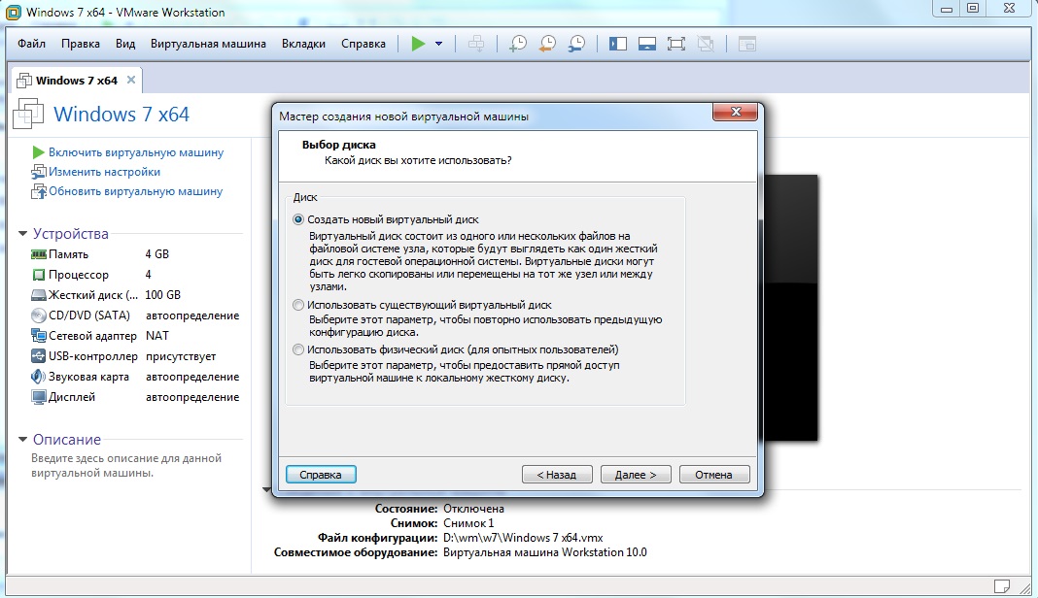Click the processor icon beside Процессор
The width and height of the screenshot is (1038, 598).
[x=39, y=275]
